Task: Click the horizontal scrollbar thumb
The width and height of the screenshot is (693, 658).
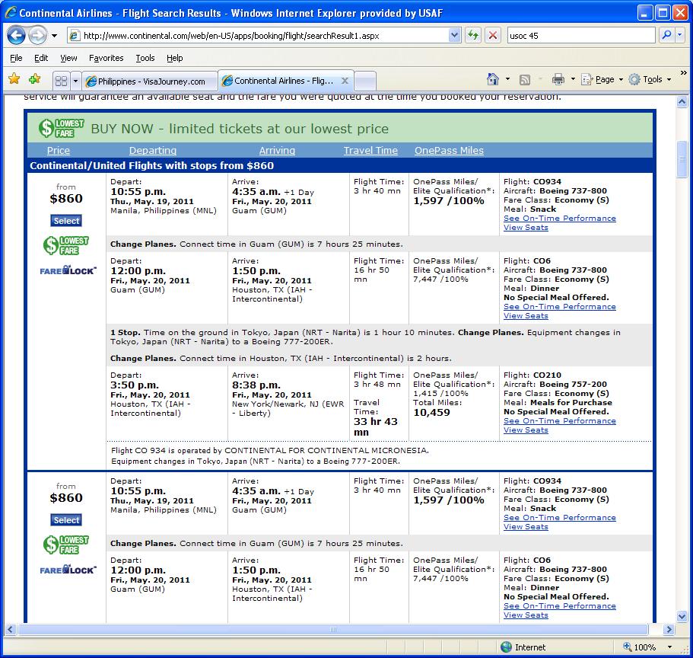Action: [332, 629]
